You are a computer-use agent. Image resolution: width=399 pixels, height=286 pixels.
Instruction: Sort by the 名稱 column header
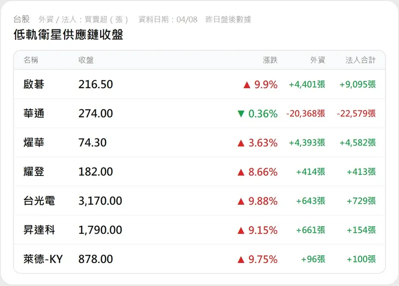tap(30, 60)
